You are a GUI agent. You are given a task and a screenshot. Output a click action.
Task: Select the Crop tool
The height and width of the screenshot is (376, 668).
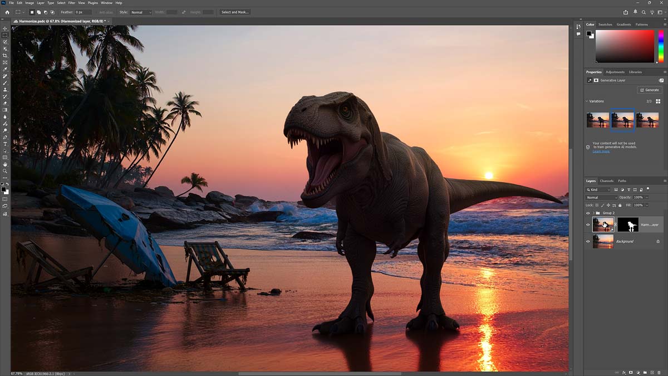(5, 56)
